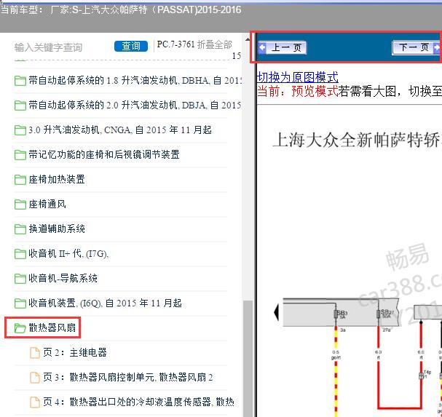Select 页 4：散热器出口处的冷却液温度传感器 page
This screenshot has width=442, height=417.
tap(138, 402)
